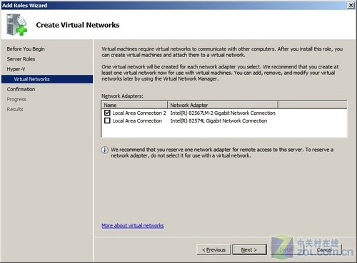Click the Next button

(249, 249)
